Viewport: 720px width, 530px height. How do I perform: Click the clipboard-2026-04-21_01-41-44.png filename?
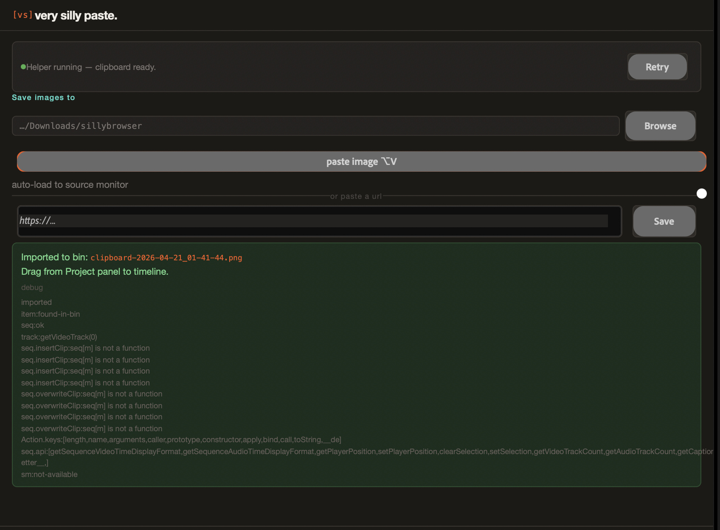166,258
